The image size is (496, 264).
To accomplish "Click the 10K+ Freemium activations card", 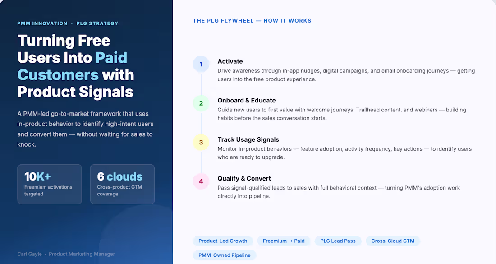I will pyautogui.click(x=50, y=184).
